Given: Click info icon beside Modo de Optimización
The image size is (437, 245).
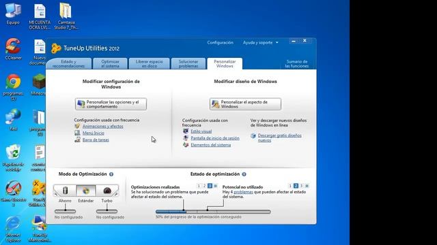Looking at the screenshot, I should pos(111,174).
